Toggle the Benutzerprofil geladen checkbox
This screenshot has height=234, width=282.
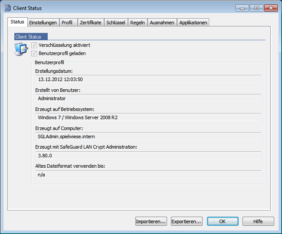[x=34, y=53]
